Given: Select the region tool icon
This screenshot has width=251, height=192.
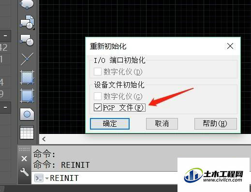Looking at the screenshot, I should pyautogui.click(x=27, y=114).
